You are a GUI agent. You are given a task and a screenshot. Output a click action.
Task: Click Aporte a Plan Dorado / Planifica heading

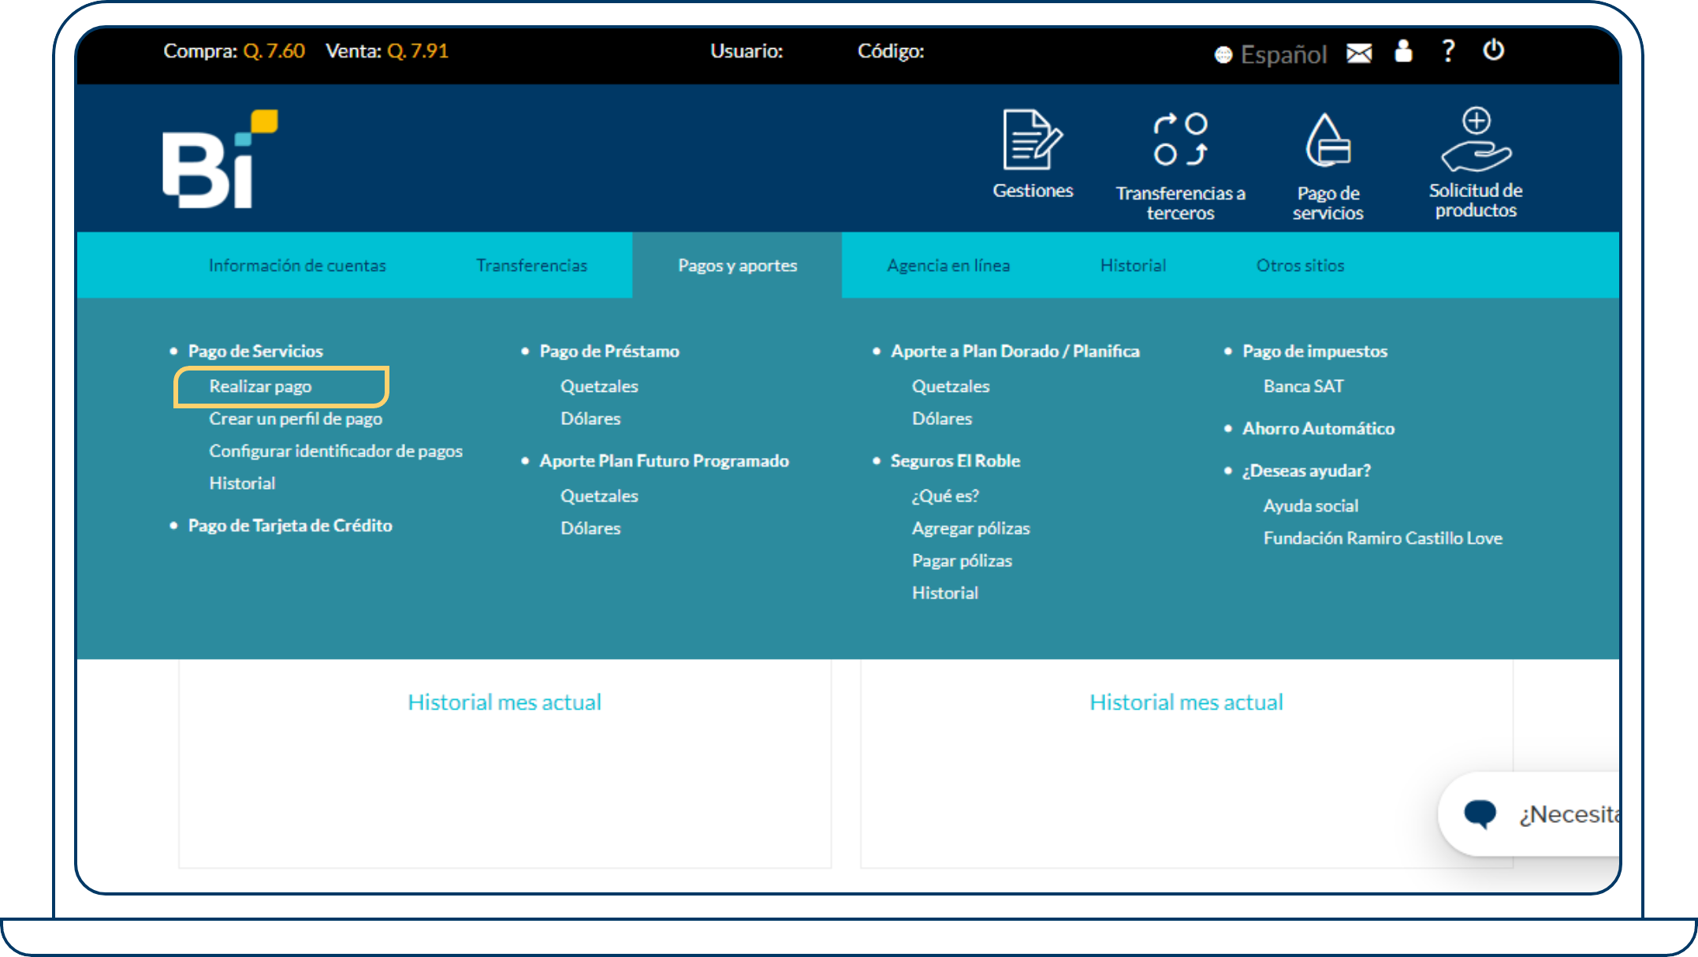point(1015,352)
